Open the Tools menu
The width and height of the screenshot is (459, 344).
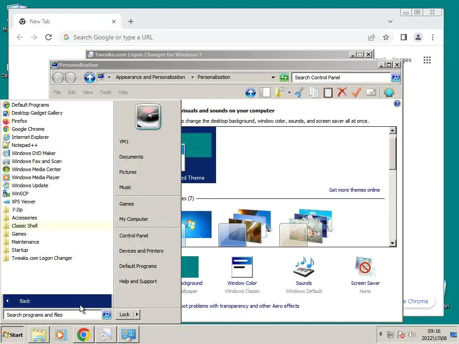106,92
